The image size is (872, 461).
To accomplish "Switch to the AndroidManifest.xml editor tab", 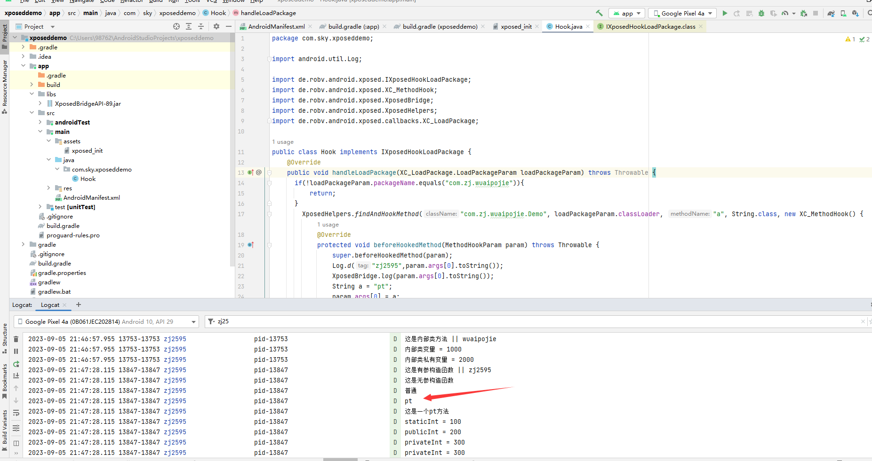I will (276, 27).
